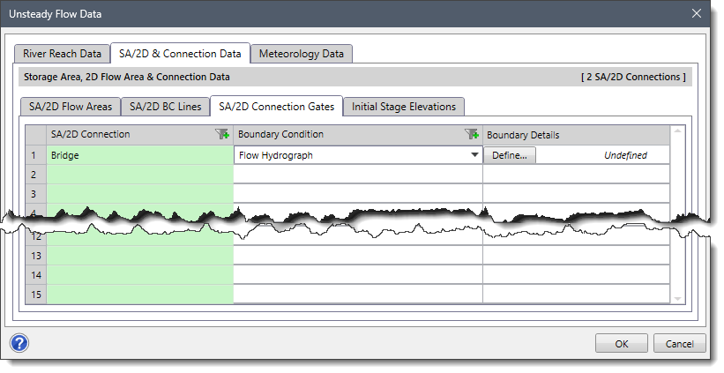Click the filter icon in Boundary Condition column
724x373 pixels.
(471, 135)
